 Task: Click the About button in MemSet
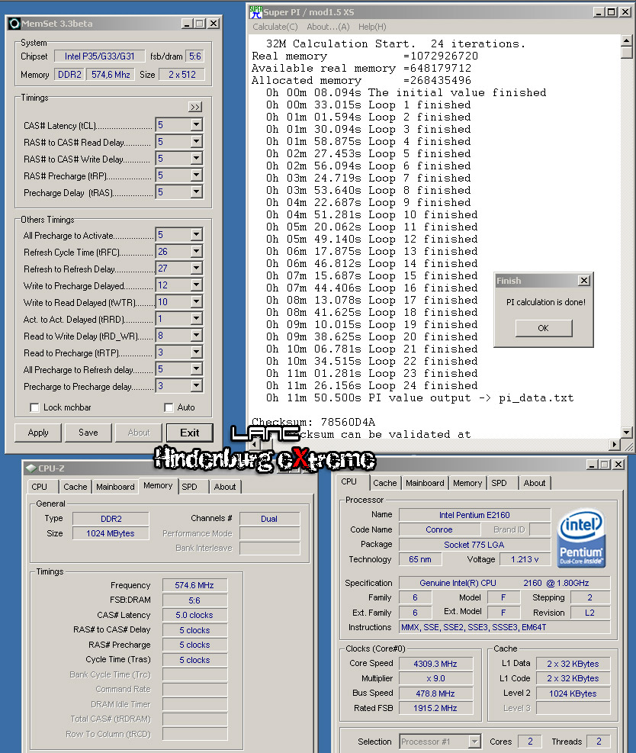pyautogui.click(x=139, y=433)
